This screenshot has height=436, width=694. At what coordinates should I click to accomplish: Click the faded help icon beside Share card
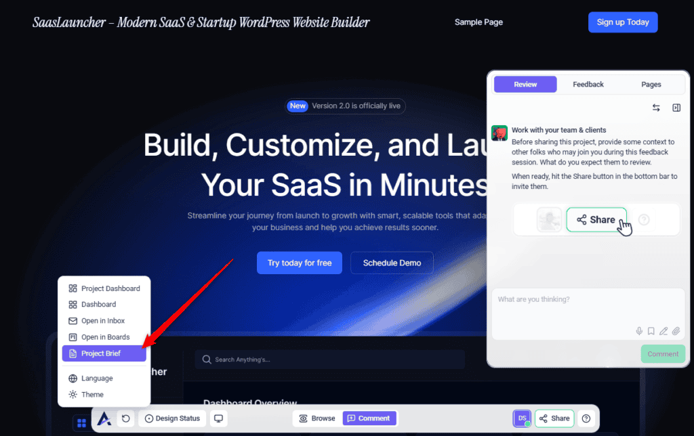click(x=644, y=219)
